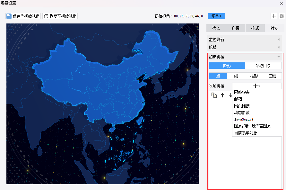Select the 线 graphic type
This screenshot has width=286, height=190.
(x=236, y=76)
